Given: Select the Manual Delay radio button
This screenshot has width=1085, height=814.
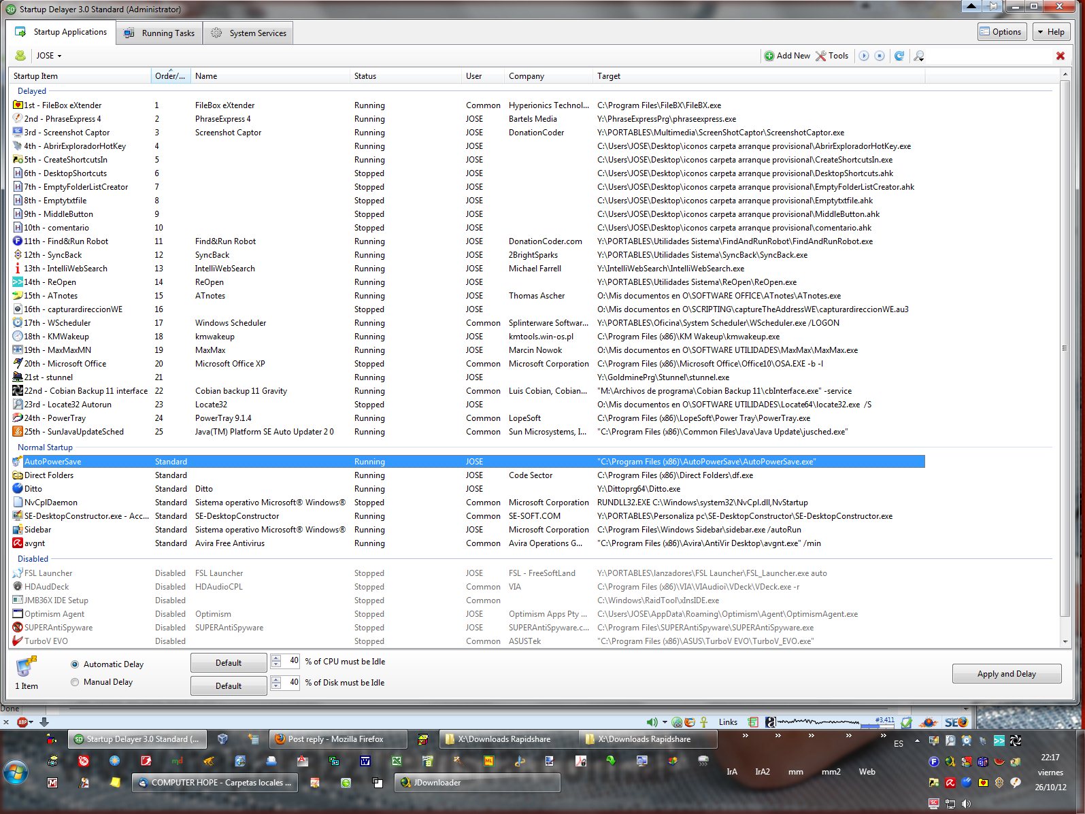Looking at the screenshot, I should tap(75, 682).
